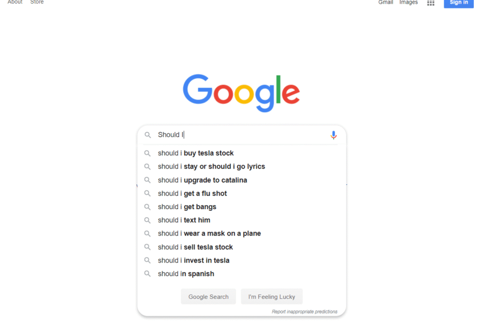This screenshot has height=329, width=486.
Task: Click magnifier icon beside 'text him' suggestion
Action: coord(148,220)
